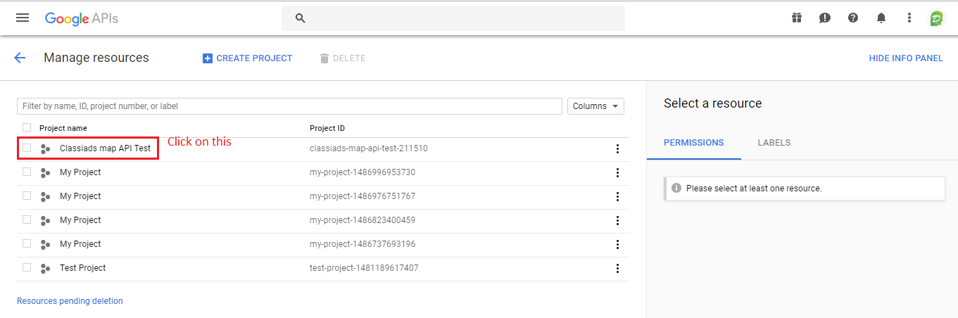Open the Test Project row's three-dot menu

coord(617,268)
